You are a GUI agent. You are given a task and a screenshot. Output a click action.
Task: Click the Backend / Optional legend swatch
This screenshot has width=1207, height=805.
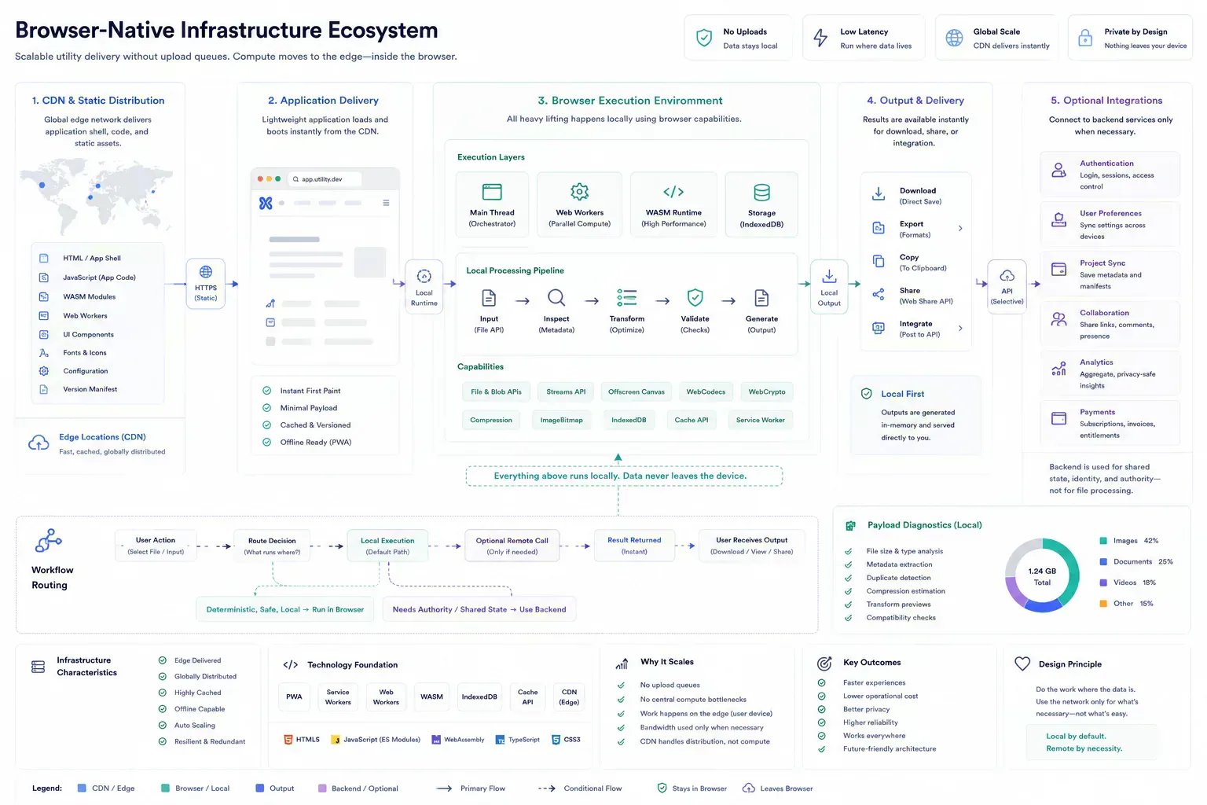pos(322,788)
